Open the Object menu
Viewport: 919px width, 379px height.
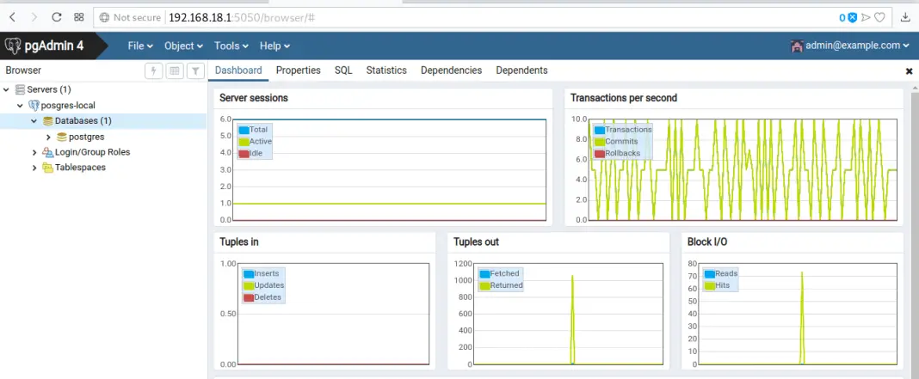(183, 46)
